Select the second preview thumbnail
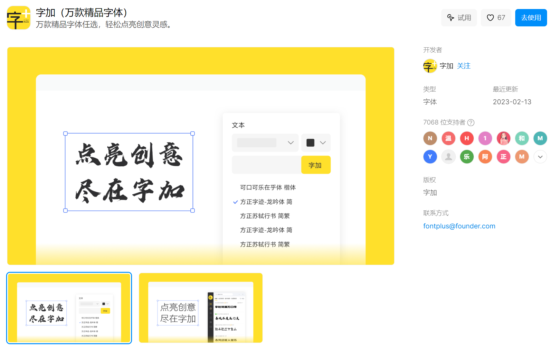 [201, 308]
